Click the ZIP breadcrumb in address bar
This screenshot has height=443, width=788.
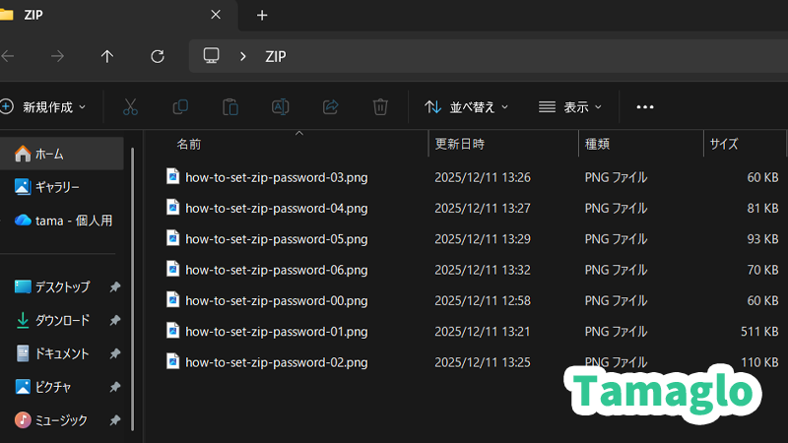coord(276,56)
